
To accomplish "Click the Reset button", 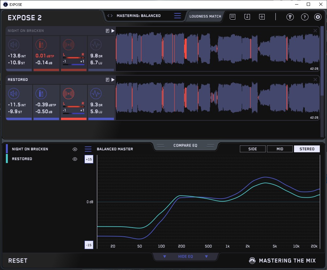I will point(18,261).
